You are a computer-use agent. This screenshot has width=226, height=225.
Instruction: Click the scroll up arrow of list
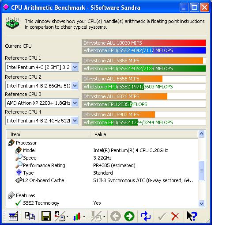click(201, 134)
